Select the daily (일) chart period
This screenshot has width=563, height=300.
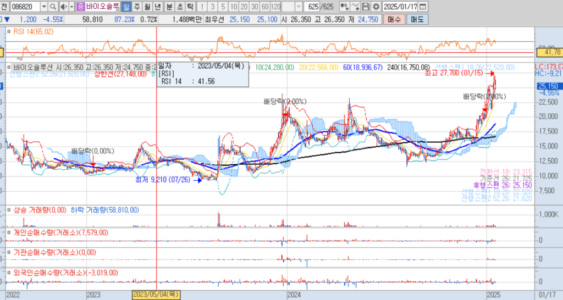tap(126, 7)
